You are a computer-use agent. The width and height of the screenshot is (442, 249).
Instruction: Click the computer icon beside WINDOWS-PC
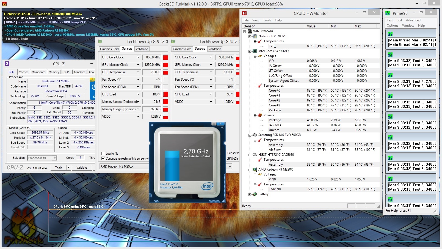[x=250, y=31]
